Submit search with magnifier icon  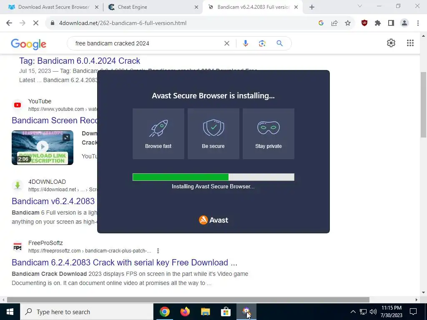tap(280, 43)
